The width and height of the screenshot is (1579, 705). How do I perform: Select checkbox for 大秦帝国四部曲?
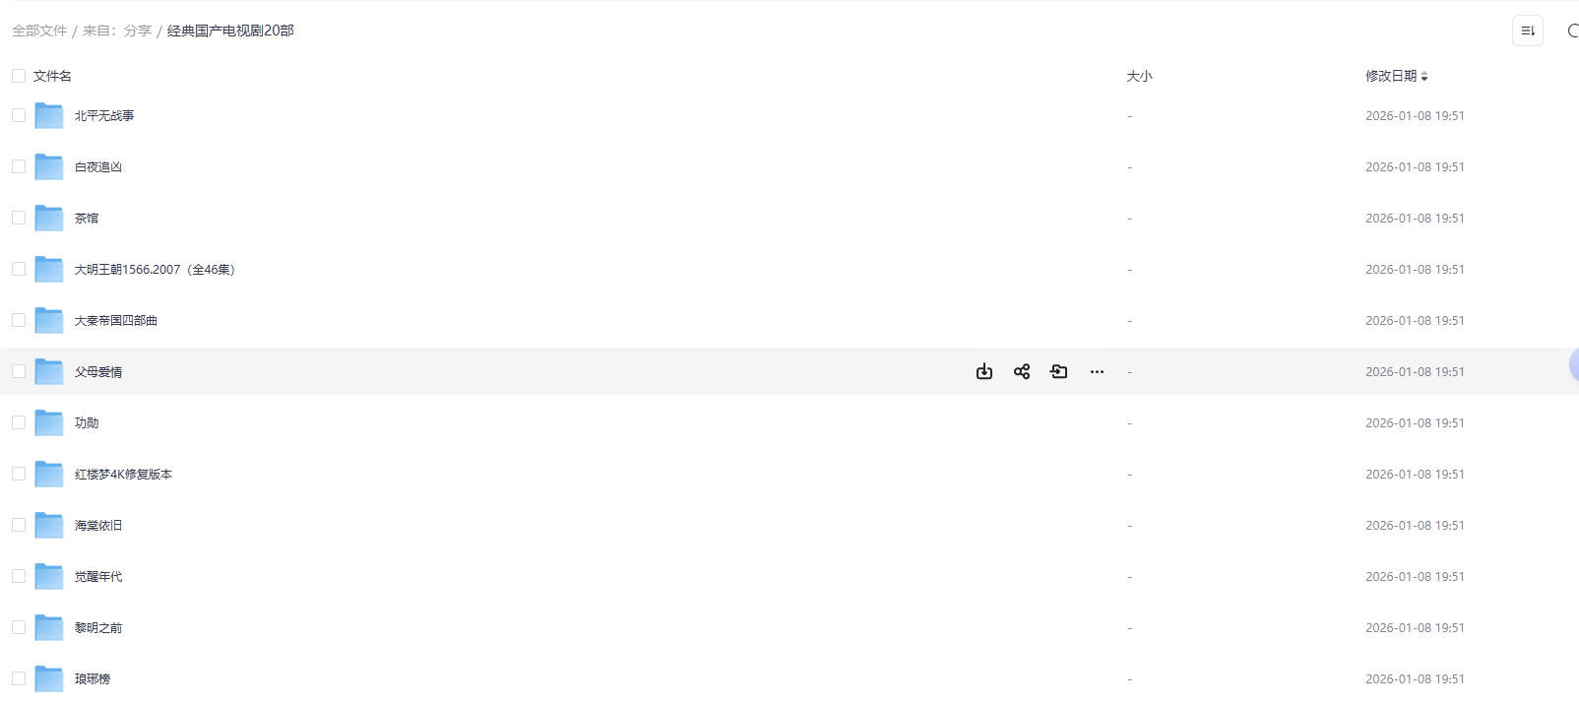tap(19, 320)
